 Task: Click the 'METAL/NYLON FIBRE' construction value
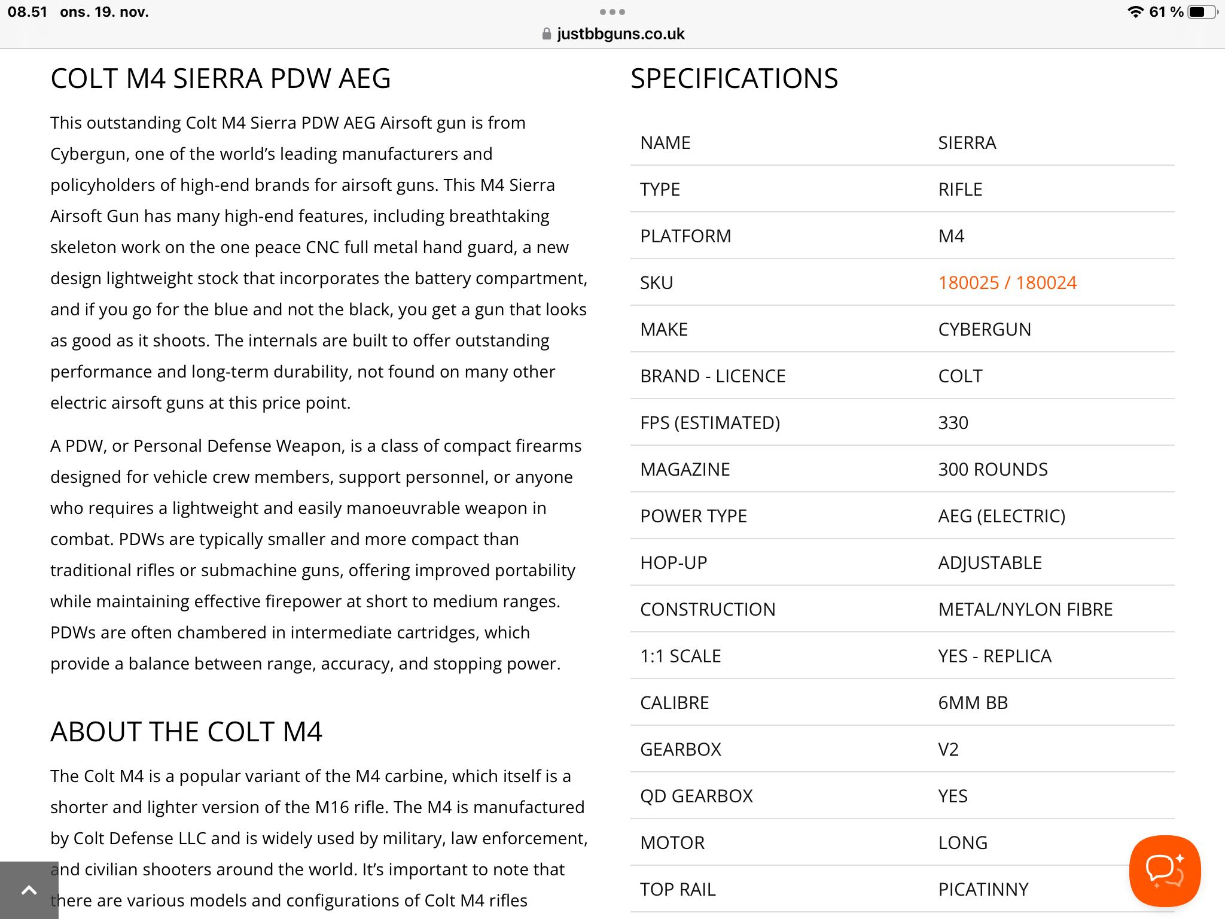click(1025, 609)
